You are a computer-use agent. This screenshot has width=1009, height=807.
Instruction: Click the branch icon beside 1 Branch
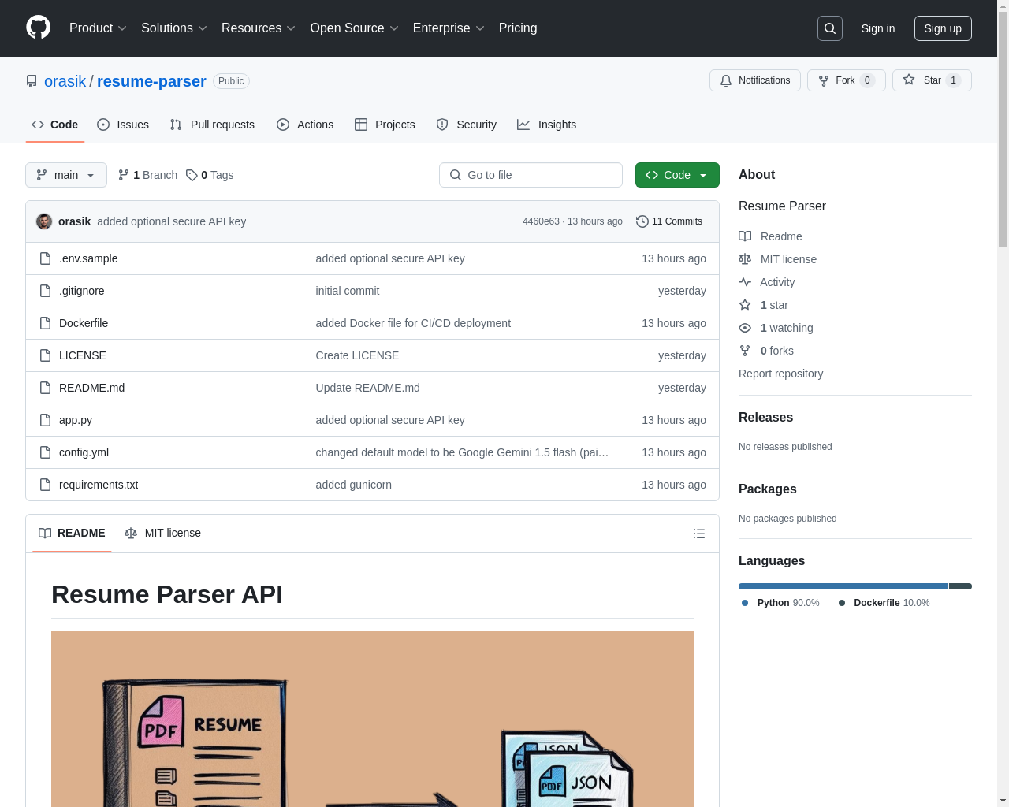click(124, 175)
